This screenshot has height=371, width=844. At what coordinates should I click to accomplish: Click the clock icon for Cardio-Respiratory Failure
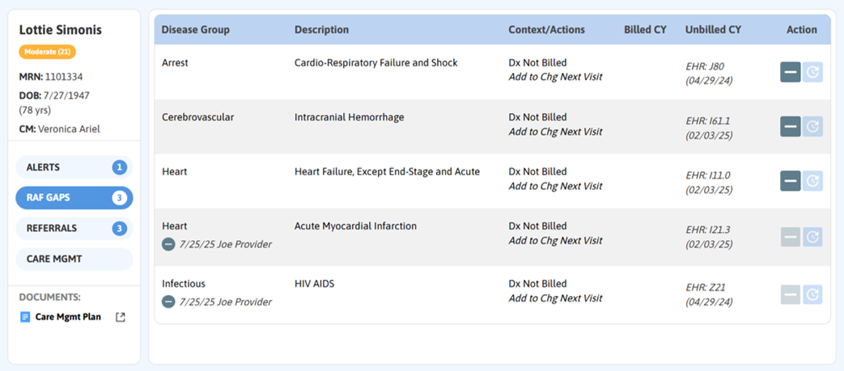pos(813,72)
